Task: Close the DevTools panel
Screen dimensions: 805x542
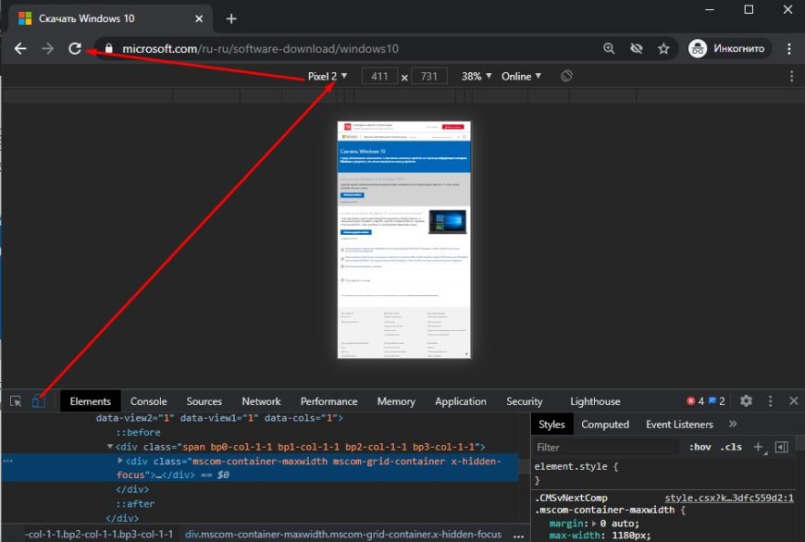Action: 794,401
